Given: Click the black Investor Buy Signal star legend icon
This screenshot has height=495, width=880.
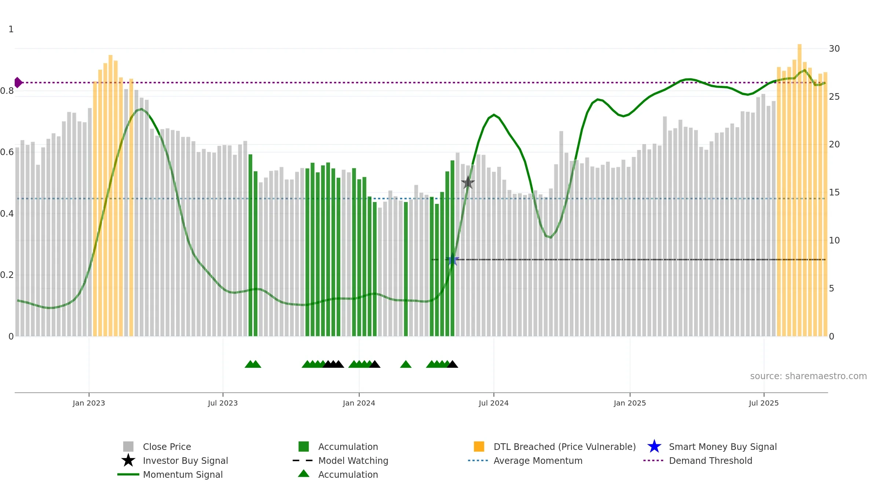Looking at the screenshot, I should point(128,460).
